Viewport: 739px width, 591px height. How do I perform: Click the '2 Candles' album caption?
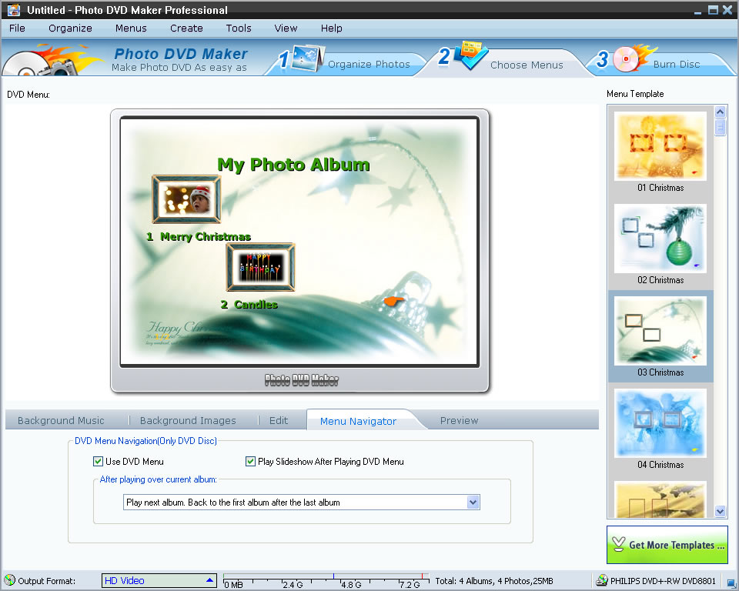(x=249, y=305)
